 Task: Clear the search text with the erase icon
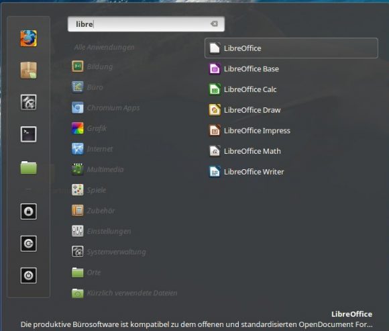pyautogui.click(x=214, y=23)
